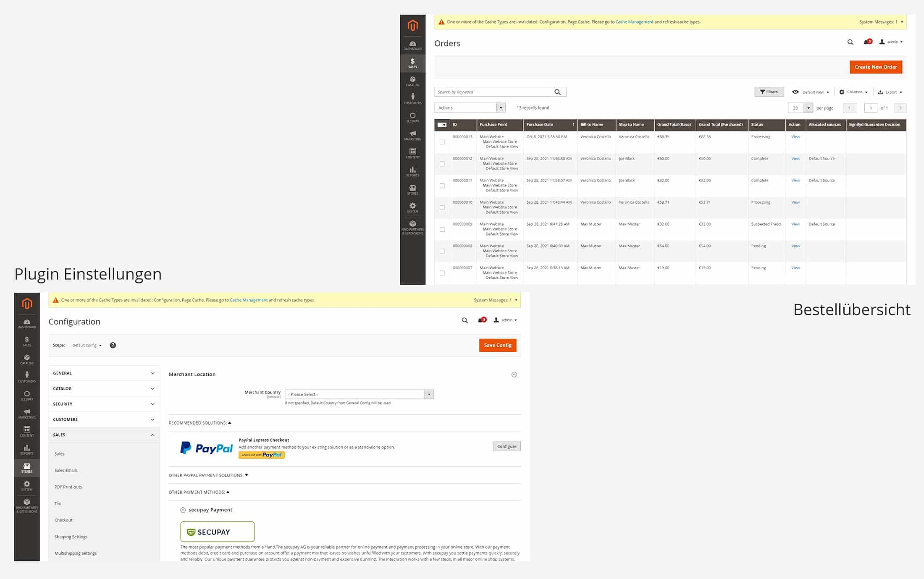Image resolution: width=924 pixels, height=579 pixels.
Task: Click notification bell on Orders page
Action: tap(867, 42)
